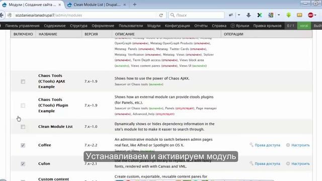Open the Структура admin menu
The image size is (322, 181).
click(78, 26)
